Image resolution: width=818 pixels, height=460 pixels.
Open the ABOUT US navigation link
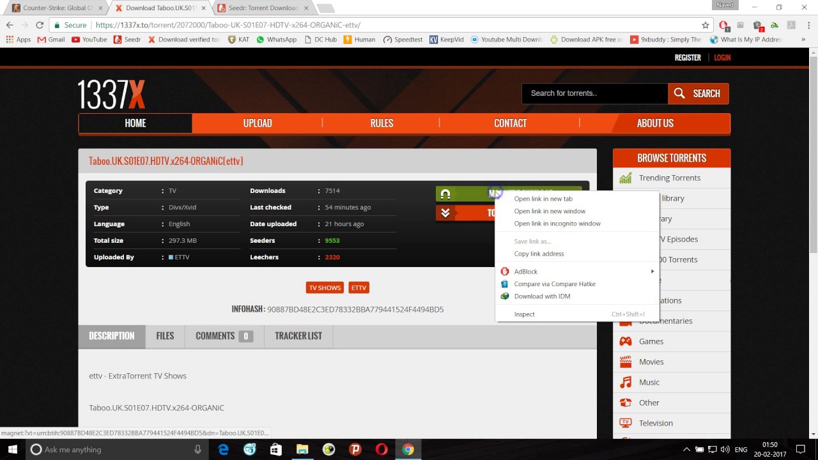[x=655, y=123]
